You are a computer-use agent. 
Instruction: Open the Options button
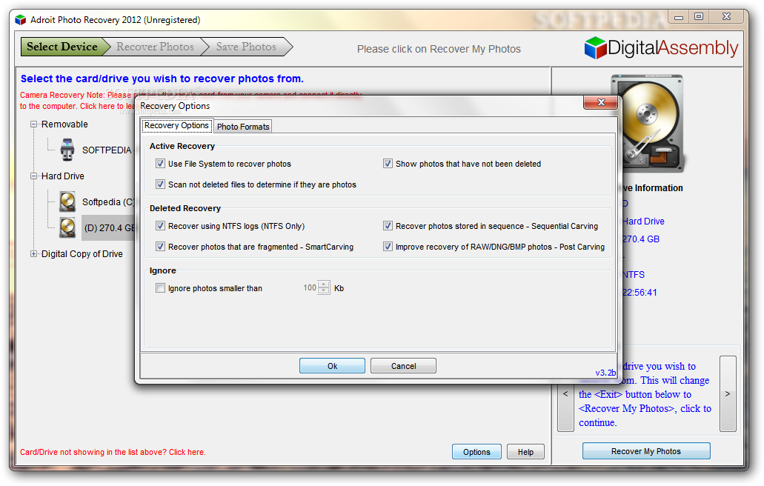pyautogui.click(x=476, y=452)
